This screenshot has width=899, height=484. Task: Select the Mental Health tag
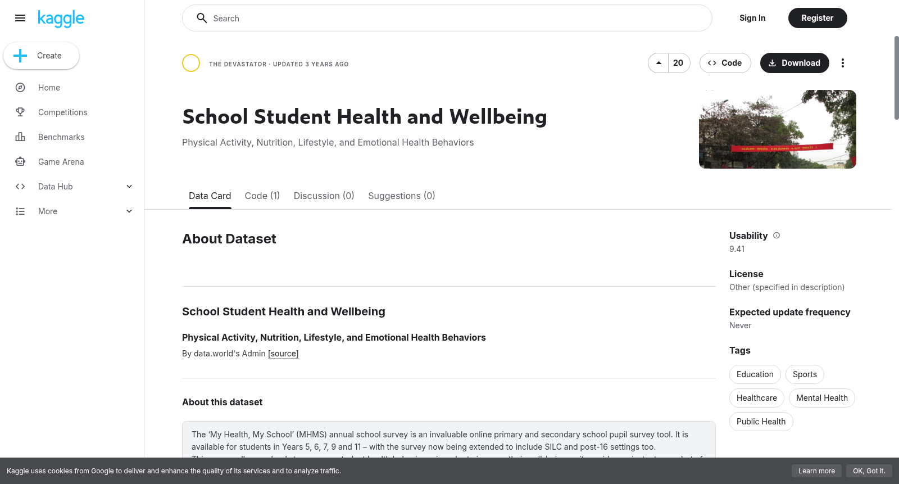point(822,398)
